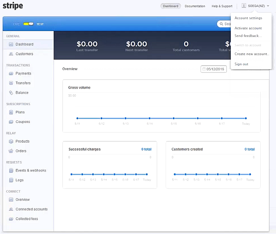Screen dimensions: 276x234
Task: Click the Products box icon
Action: [11, 141]
